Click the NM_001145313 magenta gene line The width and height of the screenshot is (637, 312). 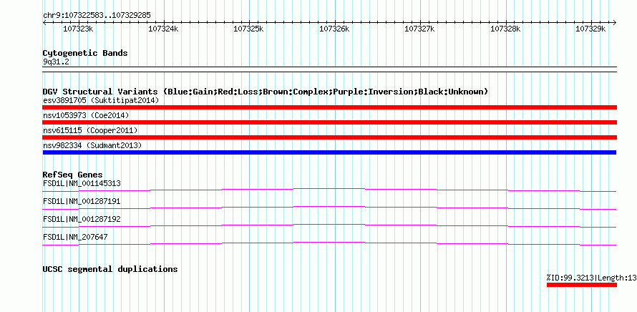point(329,190)
